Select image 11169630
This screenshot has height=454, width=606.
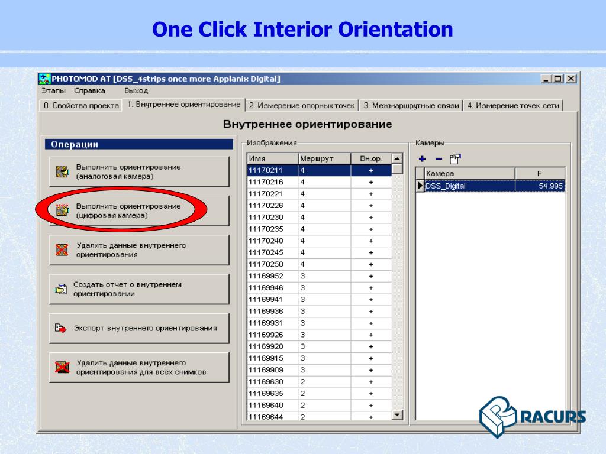pos(319,382)
